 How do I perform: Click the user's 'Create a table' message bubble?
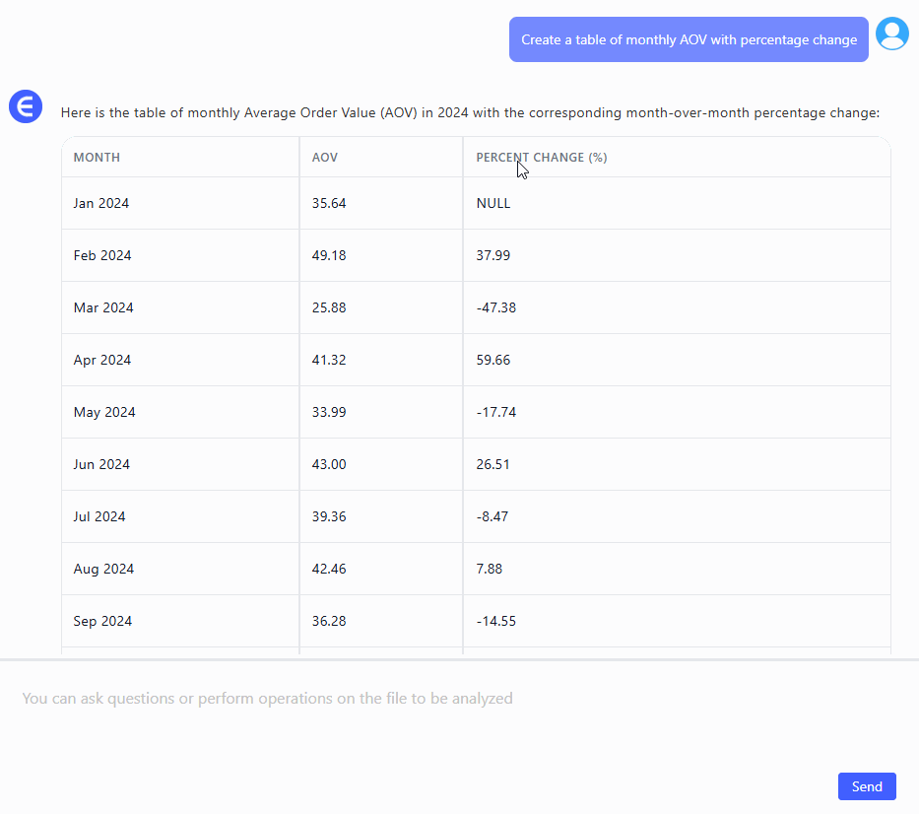coord(689,40)
